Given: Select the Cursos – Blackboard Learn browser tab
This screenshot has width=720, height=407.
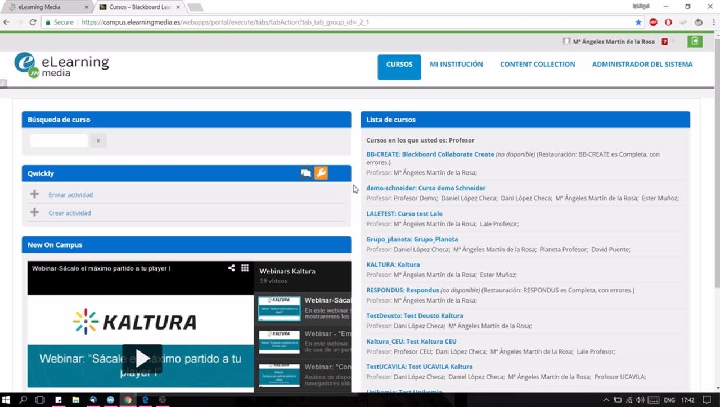Looking at the screenshot, I should point(139,7).
